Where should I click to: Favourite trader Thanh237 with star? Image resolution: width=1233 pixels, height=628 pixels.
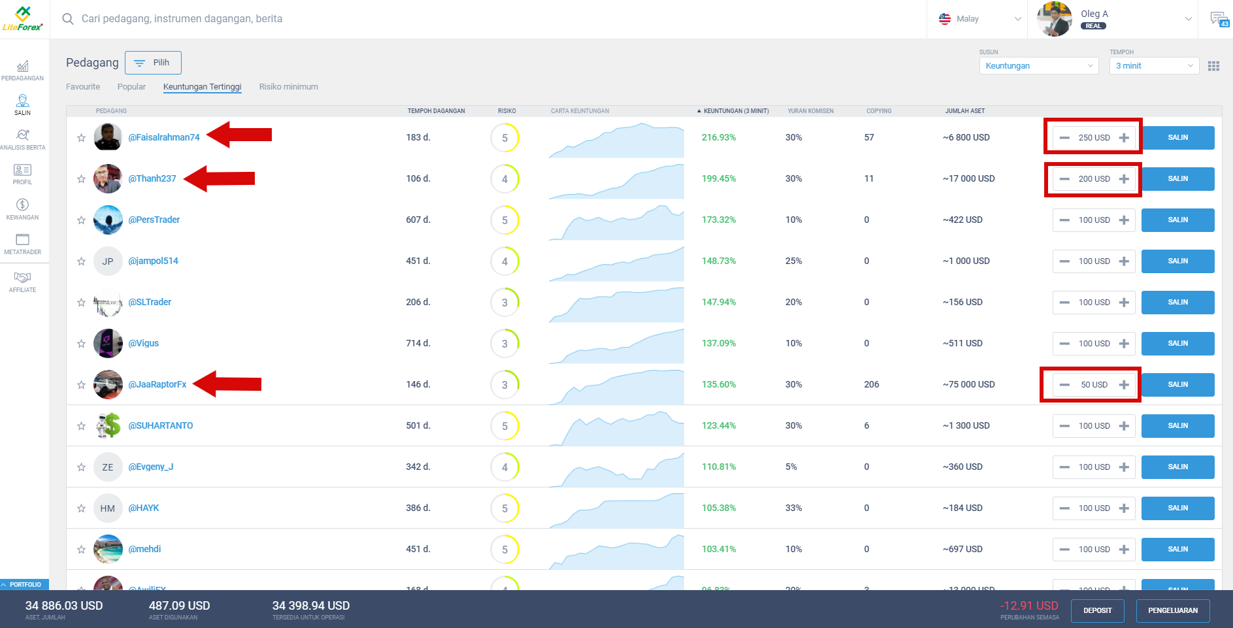tap(81, 179)
